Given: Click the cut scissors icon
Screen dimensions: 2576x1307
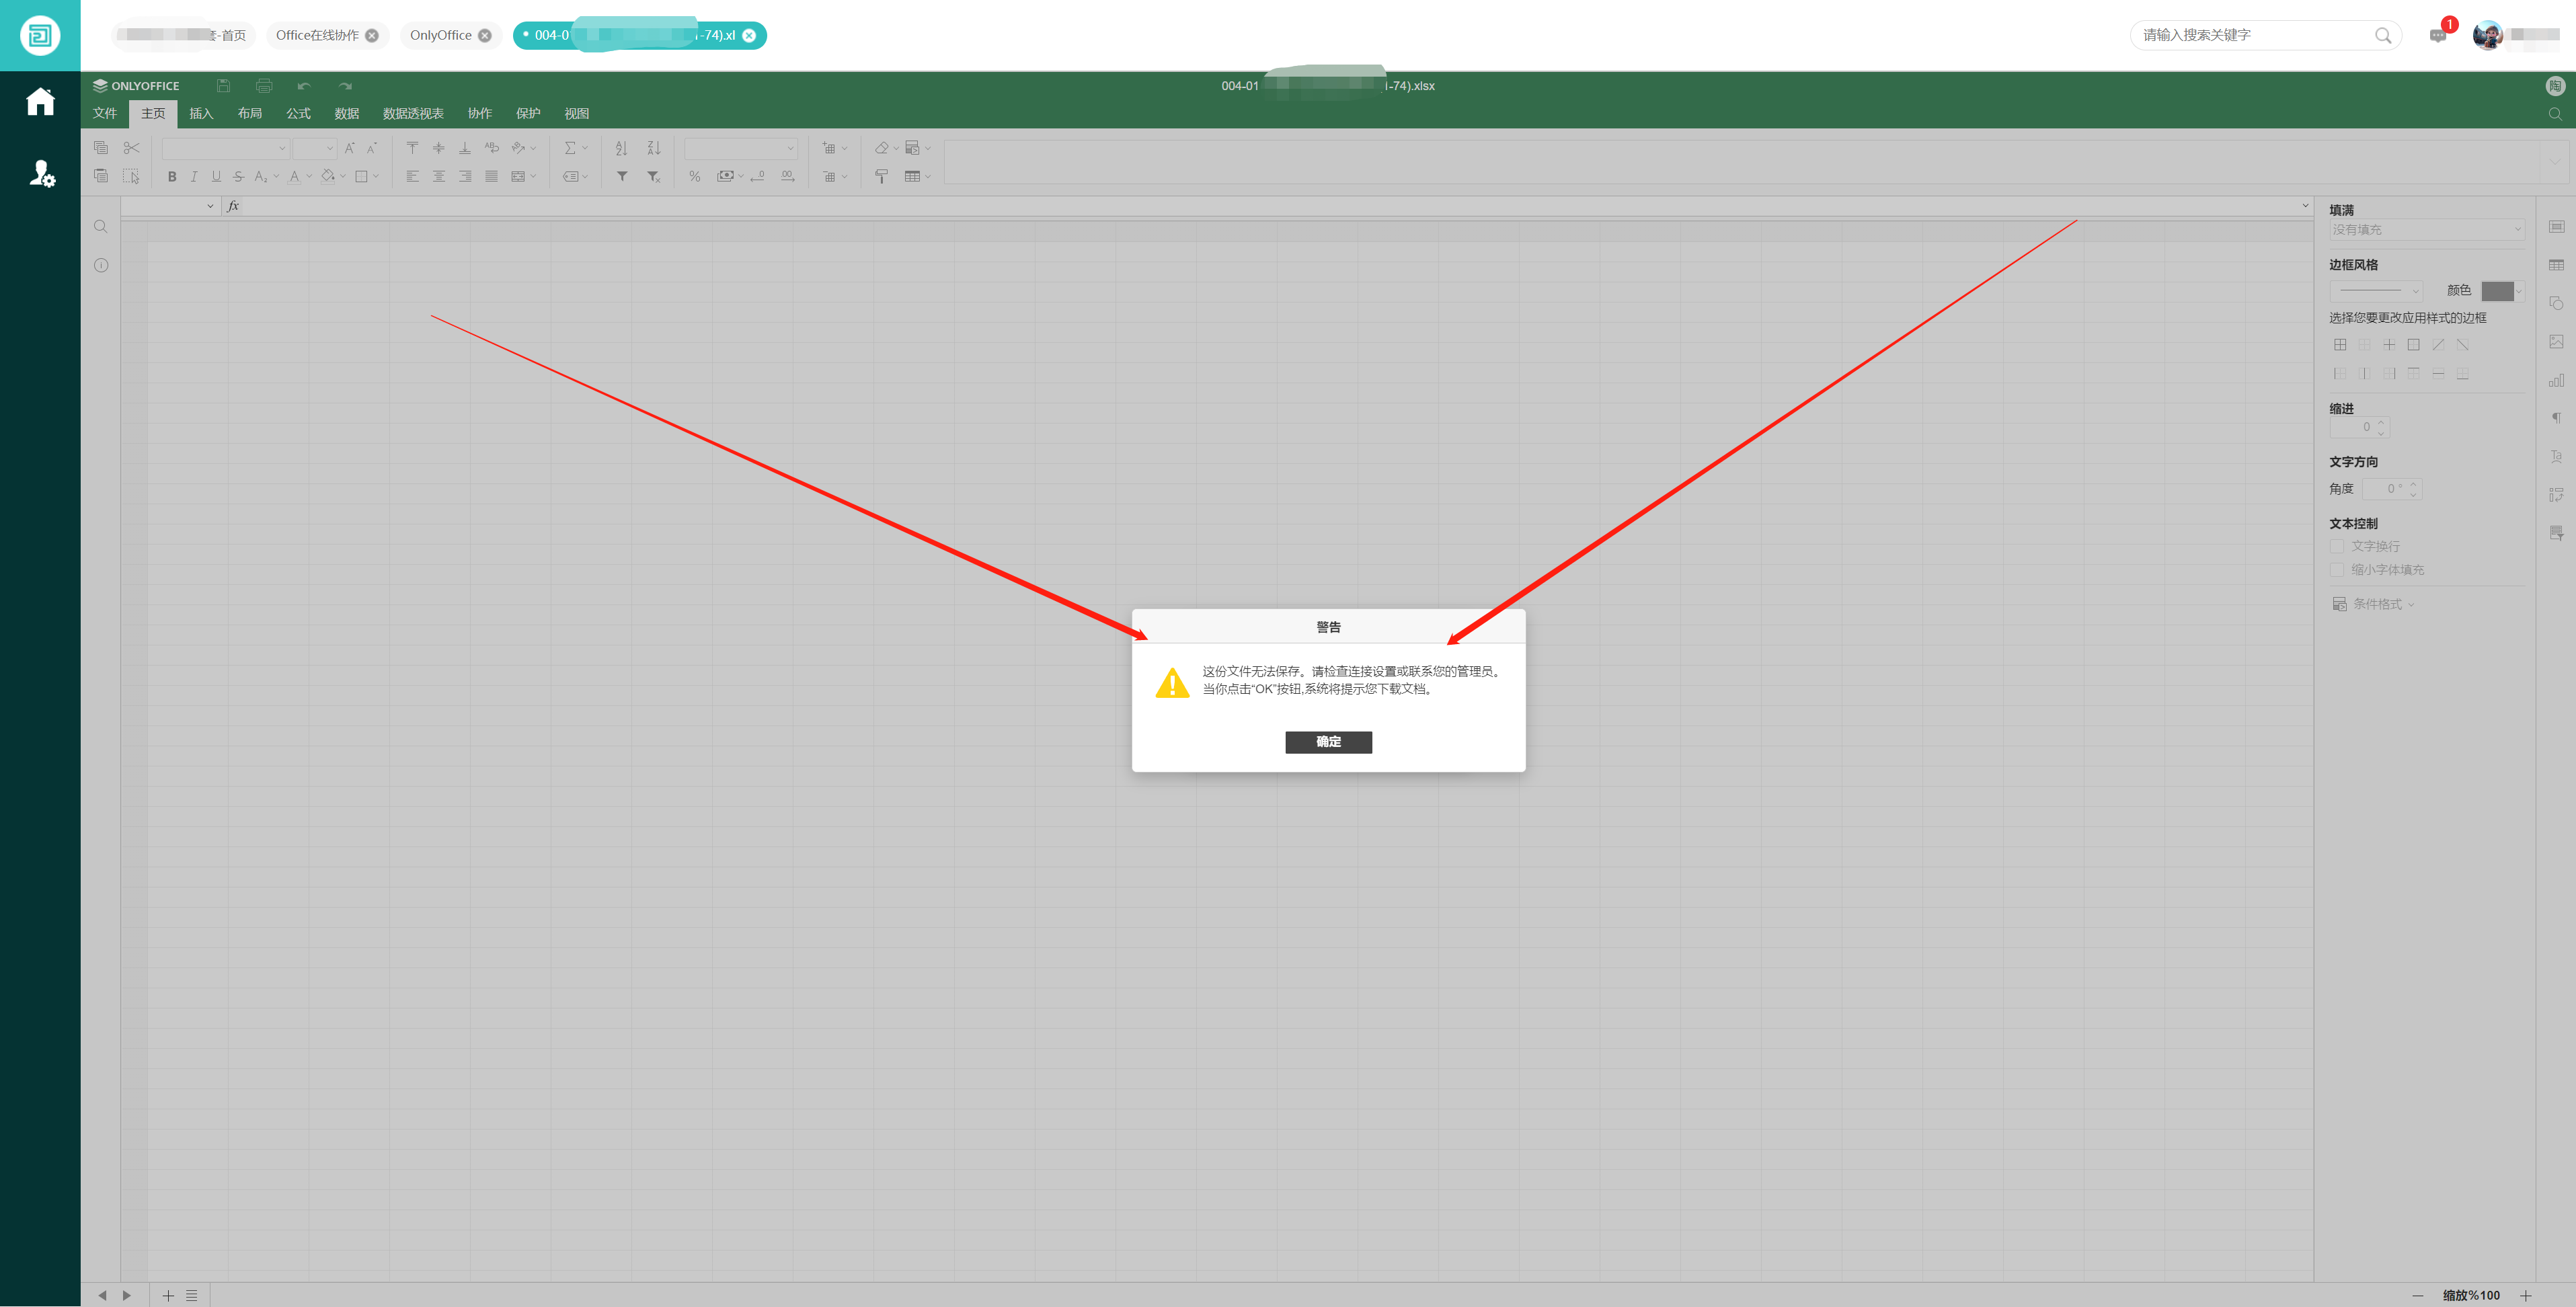Looking at the screenshot, I should pos(131,148).
